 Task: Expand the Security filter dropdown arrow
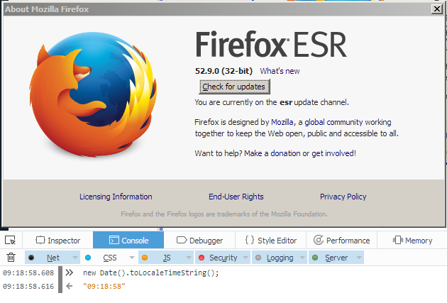[245, 258]
